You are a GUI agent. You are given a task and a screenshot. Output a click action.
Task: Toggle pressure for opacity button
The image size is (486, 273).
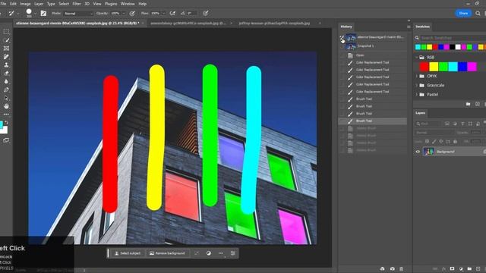click(132, 14)
